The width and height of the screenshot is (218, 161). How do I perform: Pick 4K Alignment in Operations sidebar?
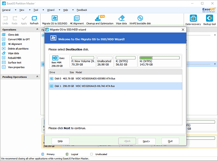(x=15, y=44)
